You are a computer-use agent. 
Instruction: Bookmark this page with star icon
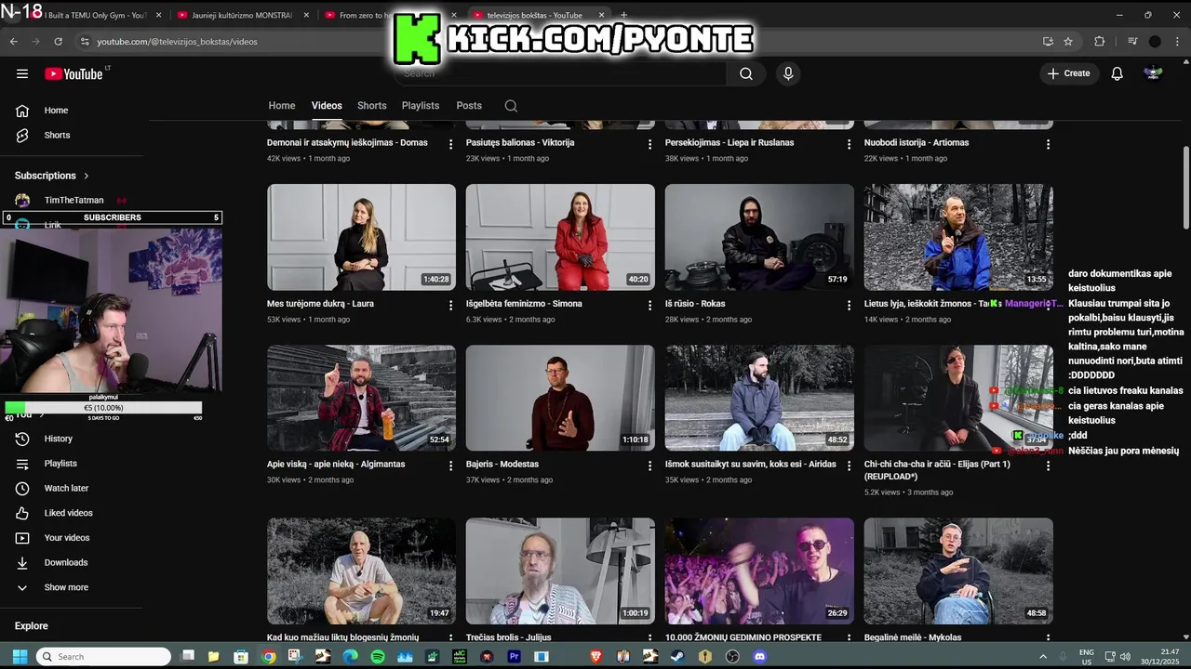pos(1068,41)
